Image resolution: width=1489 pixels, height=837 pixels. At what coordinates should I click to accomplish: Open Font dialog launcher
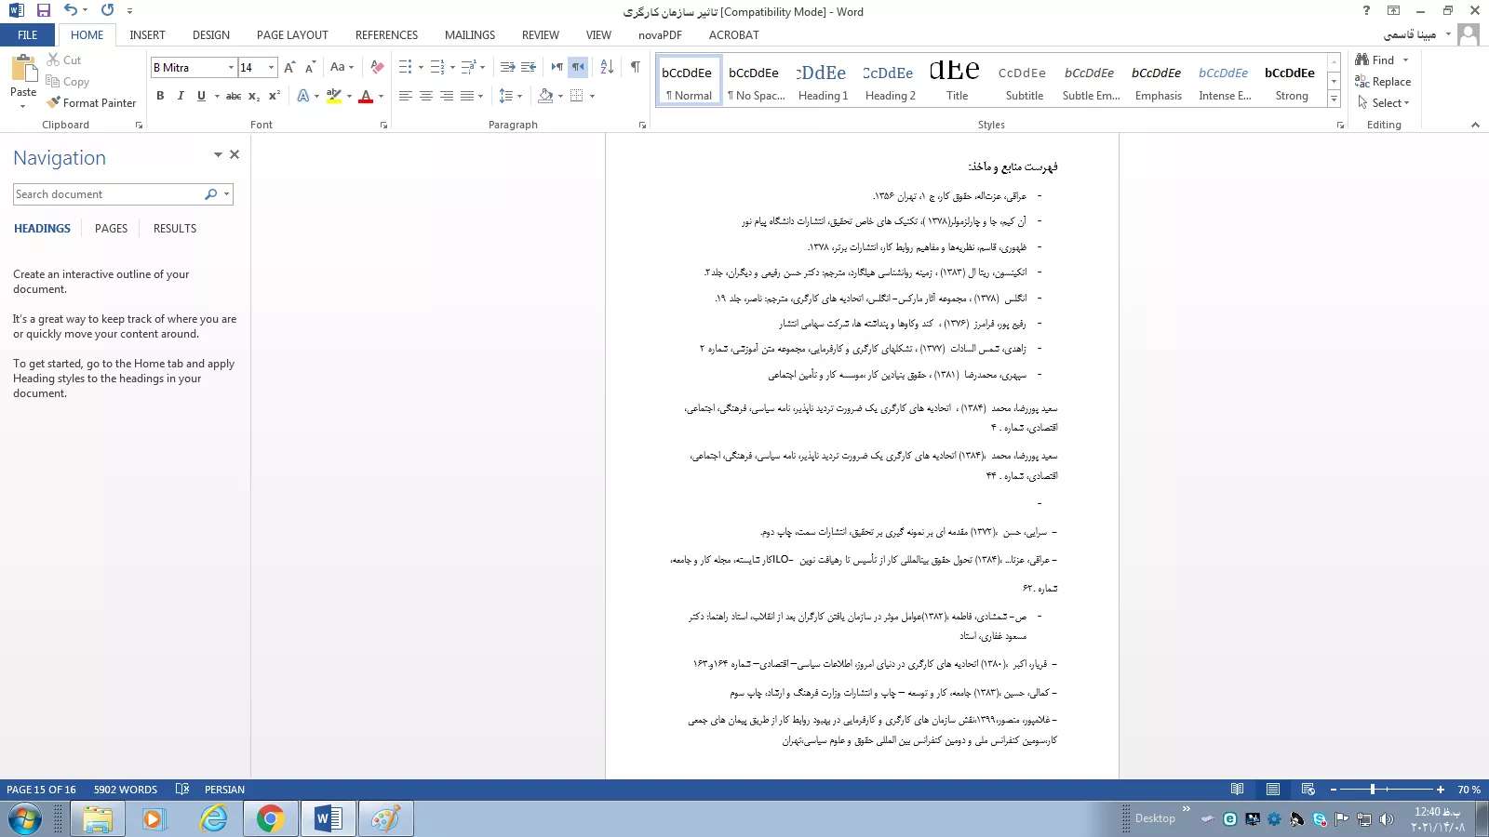tap(383, 125)
